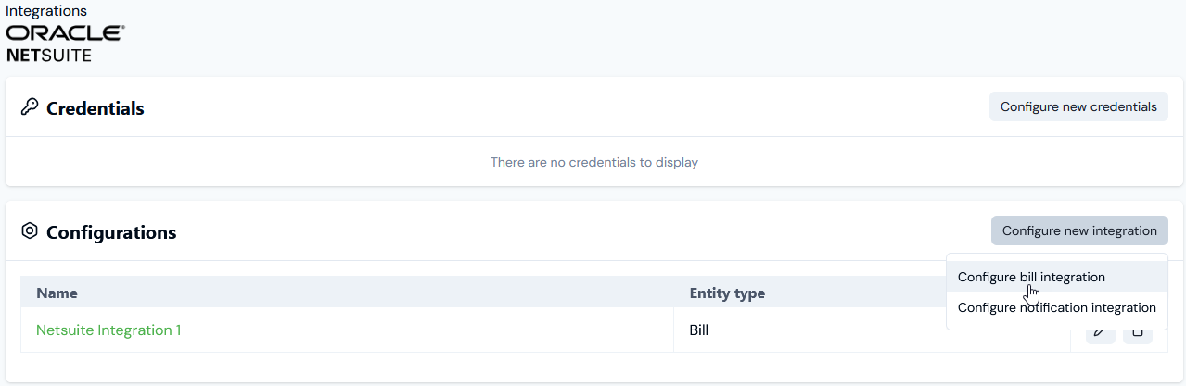Open the Configure new integration dropdown
Image resolution: width=1186 pixels, height=386 pixels.
(1079, 230)
